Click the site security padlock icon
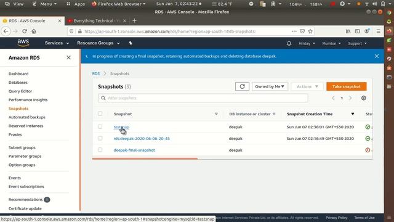The width and height of the screenshot is (394, 222). [x=80, y=31]
